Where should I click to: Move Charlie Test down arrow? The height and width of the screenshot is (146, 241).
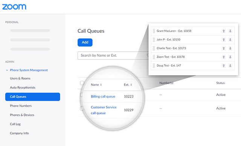[x=230, y=49]
